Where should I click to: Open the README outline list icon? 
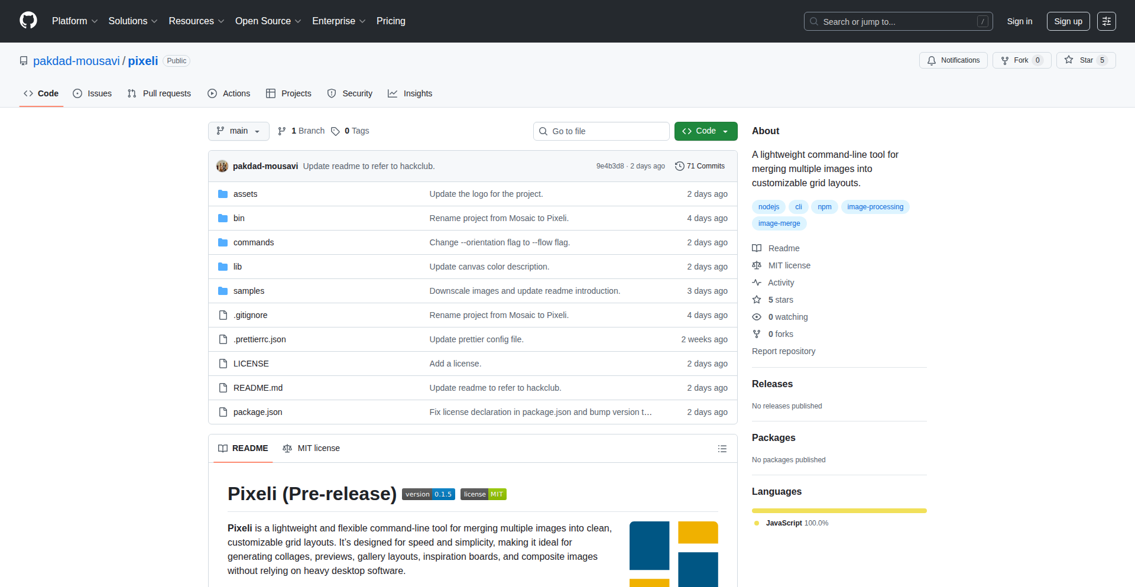(722, 449)
